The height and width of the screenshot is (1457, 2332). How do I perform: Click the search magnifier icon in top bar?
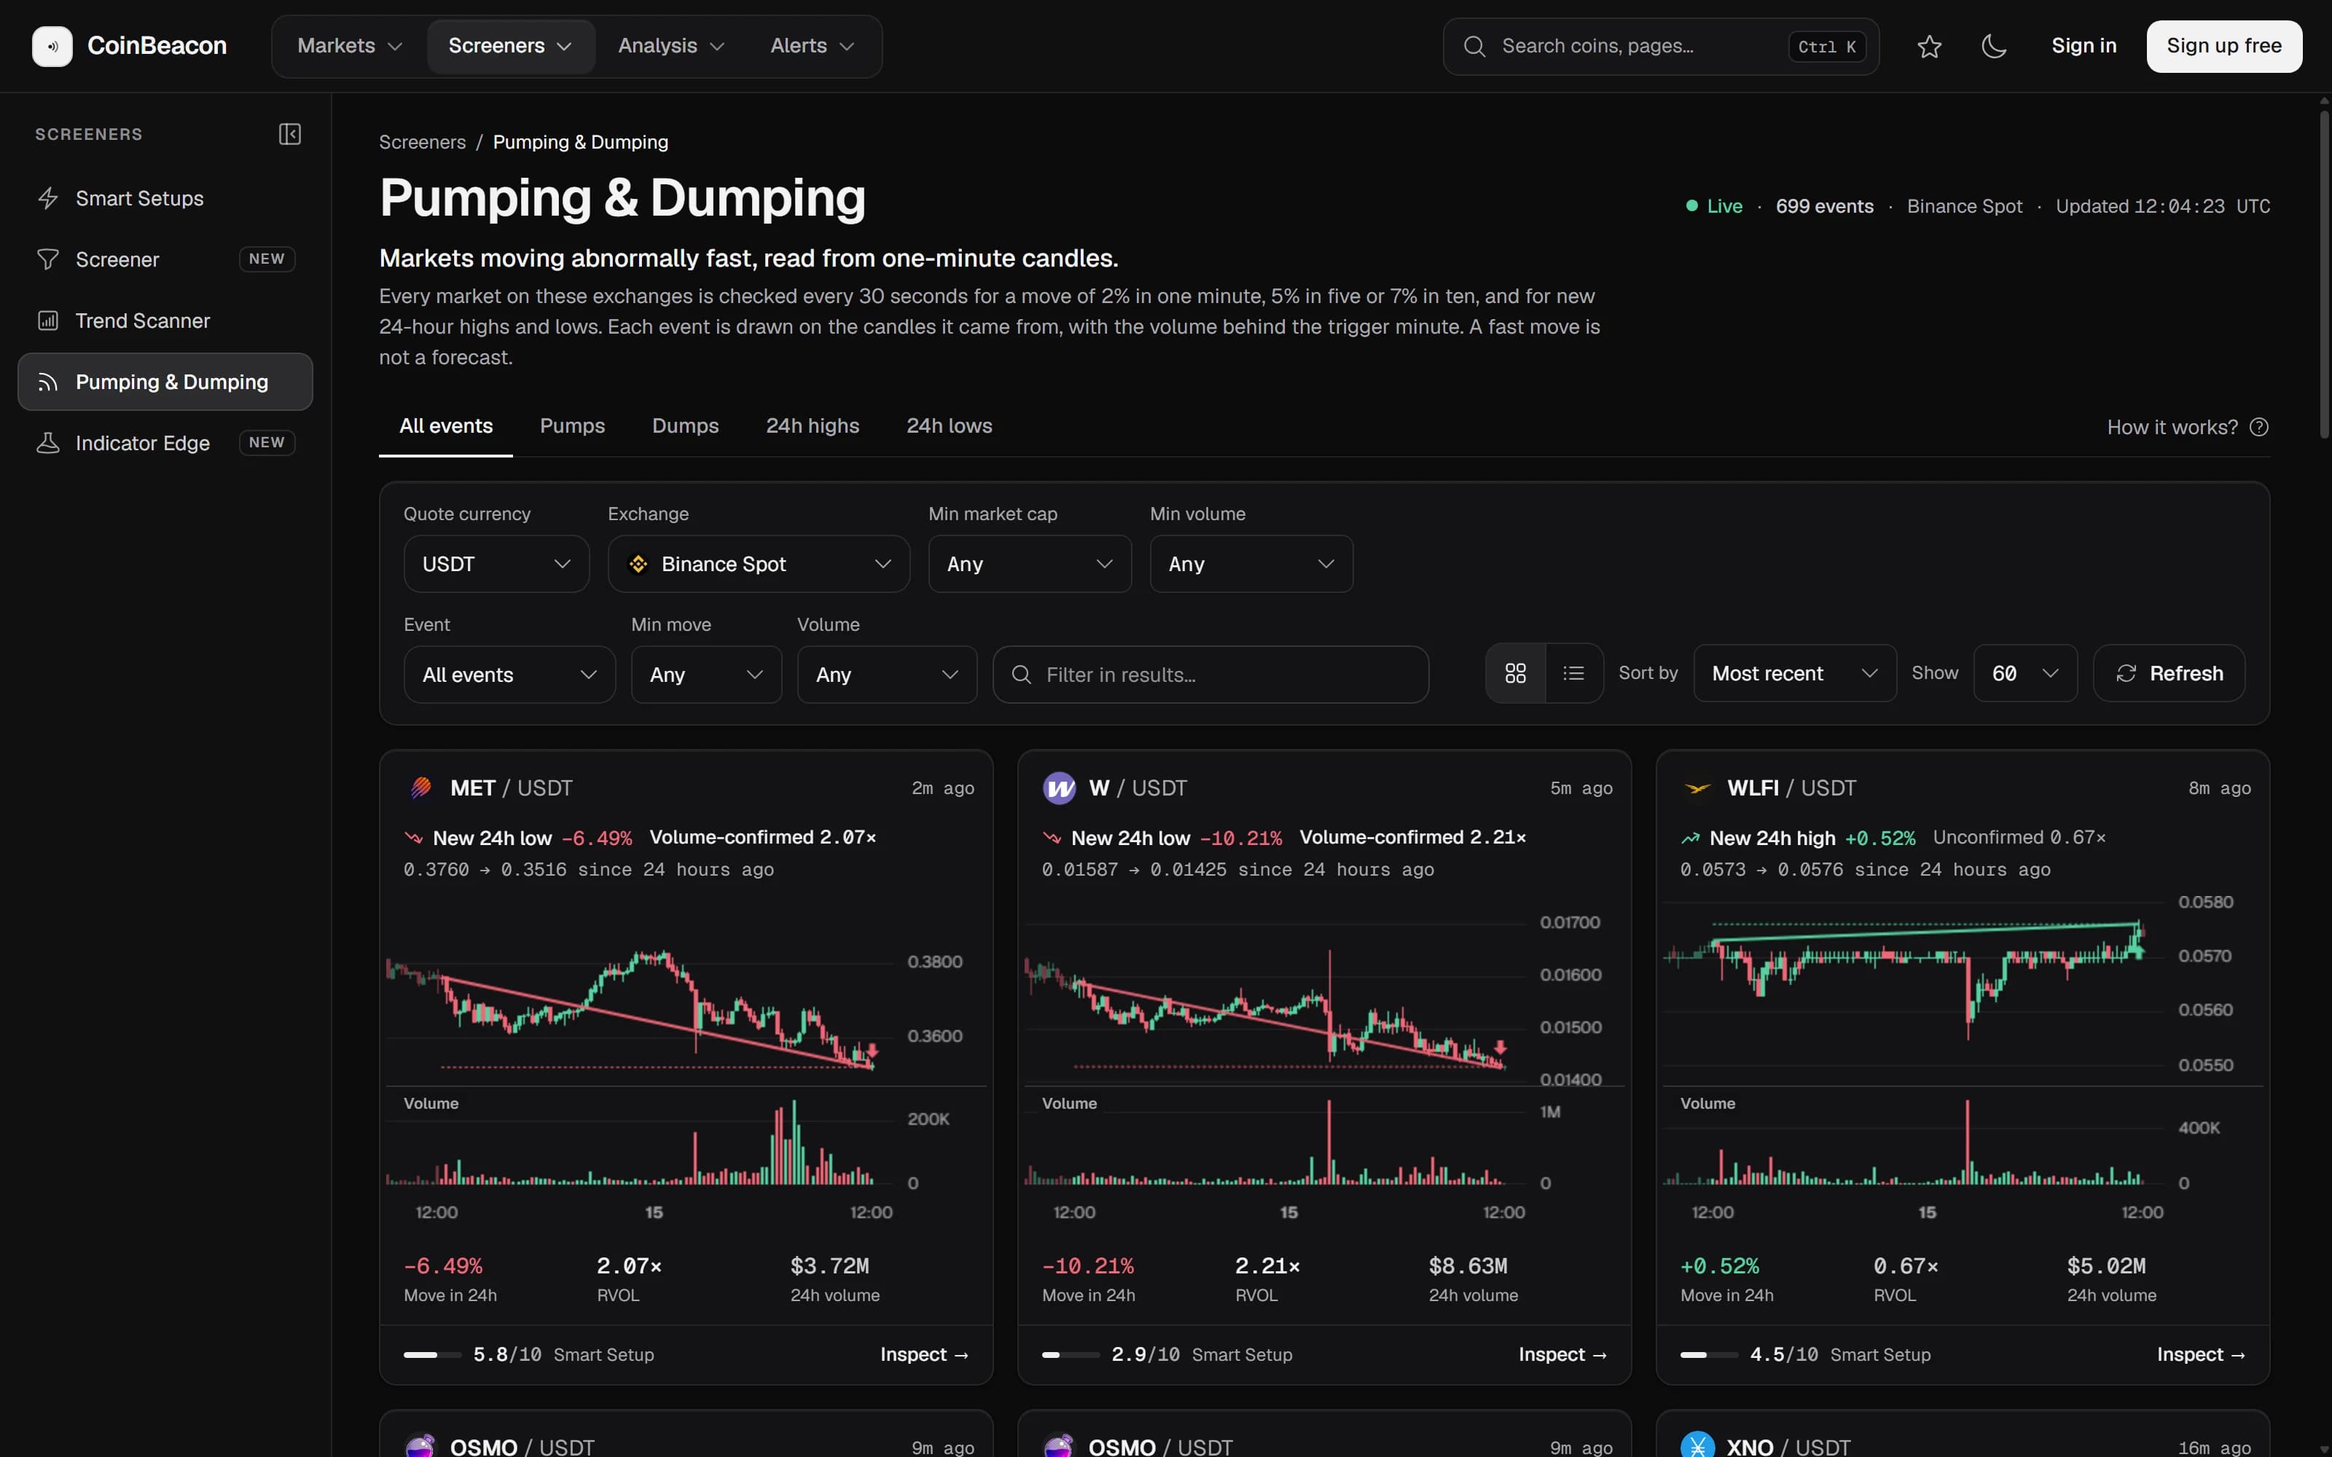pyautogui.click(x=1474, y=46)
